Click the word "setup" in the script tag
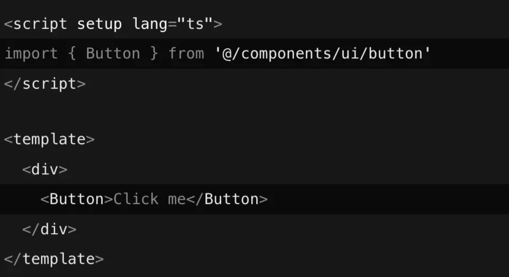The height and width of the screenshot is (277, 509). point(99,24)
